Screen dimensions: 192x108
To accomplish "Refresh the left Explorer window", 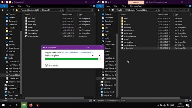I will [63, 10].
